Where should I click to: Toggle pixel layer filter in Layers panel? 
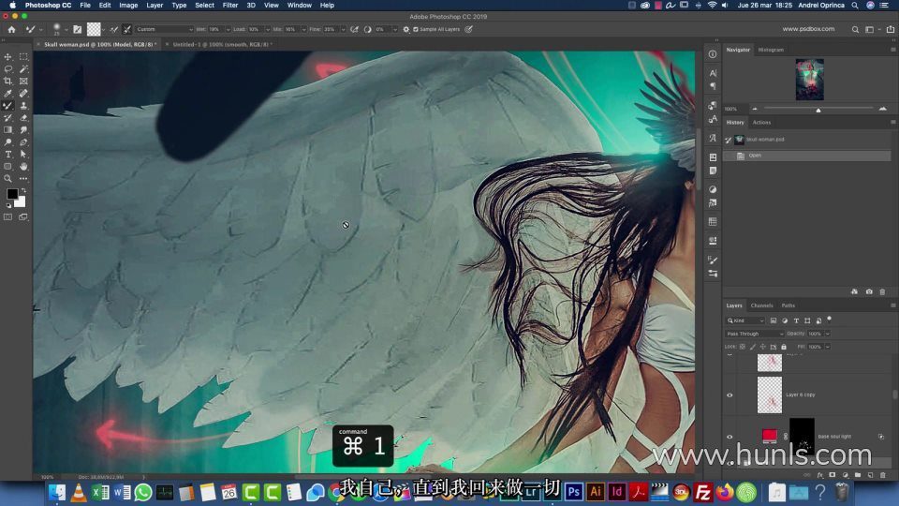click(x=774, y=320)
